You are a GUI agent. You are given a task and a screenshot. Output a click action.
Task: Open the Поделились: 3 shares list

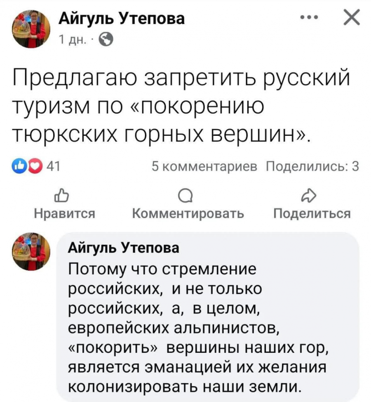[312, 166]
